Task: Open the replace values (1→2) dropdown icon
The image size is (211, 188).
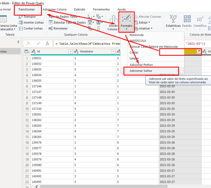Action: click(91, 17)
